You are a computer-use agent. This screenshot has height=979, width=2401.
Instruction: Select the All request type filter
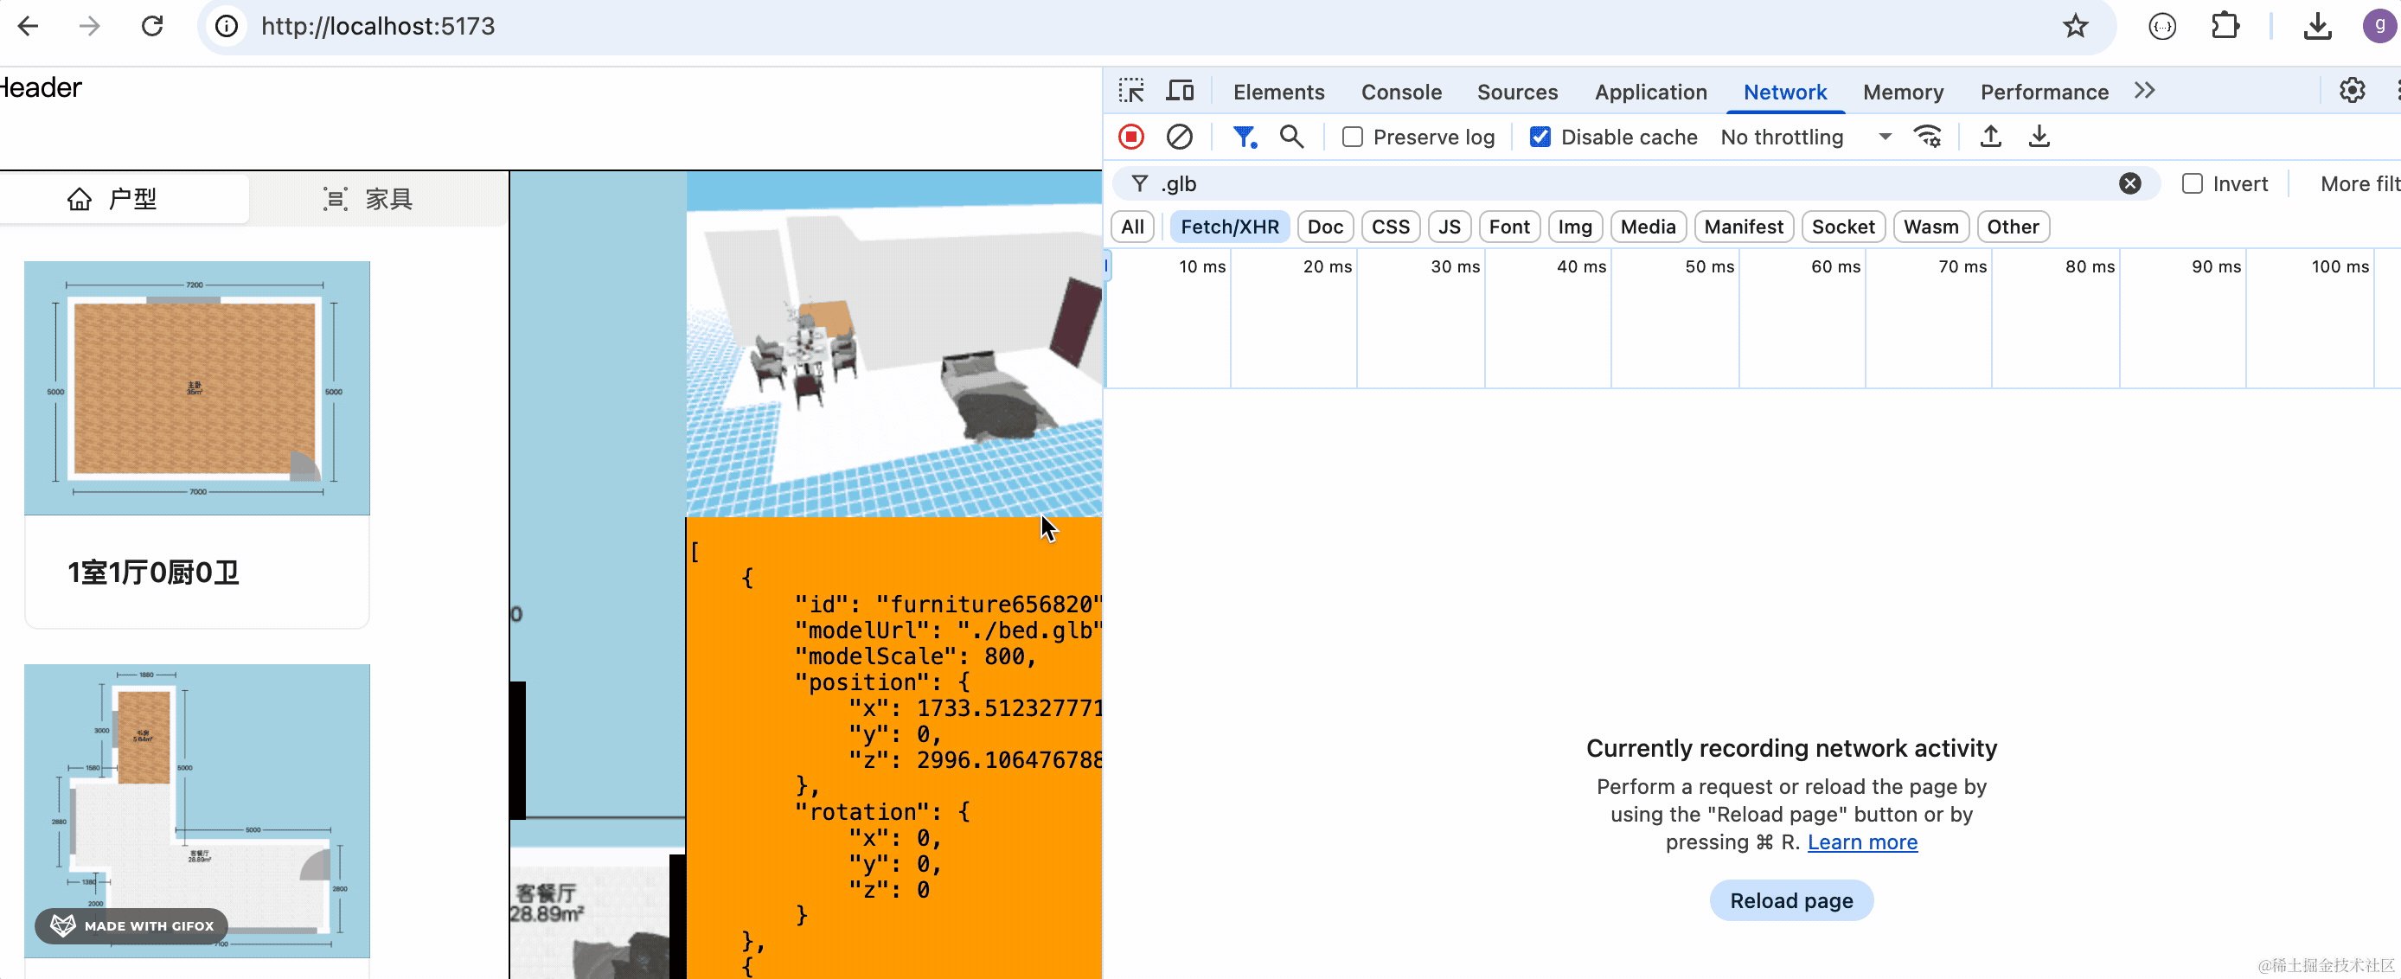pyautogui.click(x=1132, y=227)
